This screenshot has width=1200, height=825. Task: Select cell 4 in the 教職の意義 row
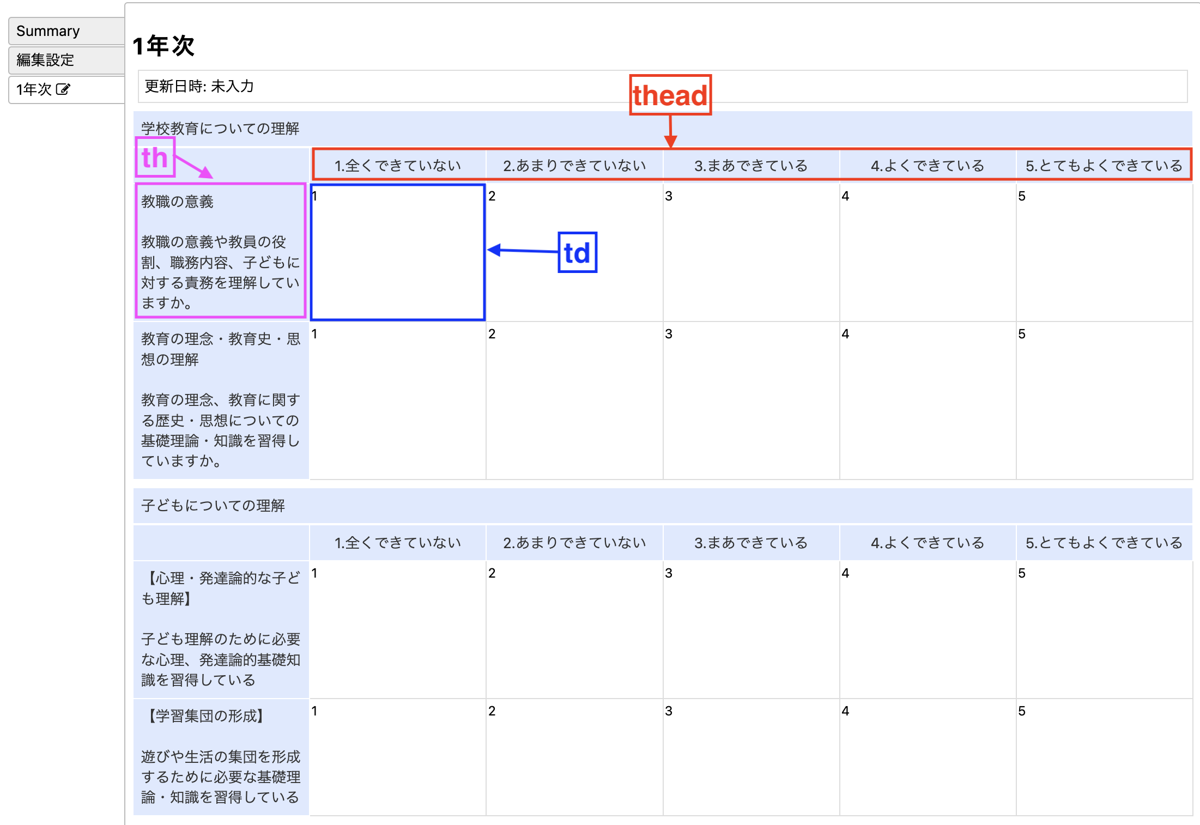coord(928,252)
